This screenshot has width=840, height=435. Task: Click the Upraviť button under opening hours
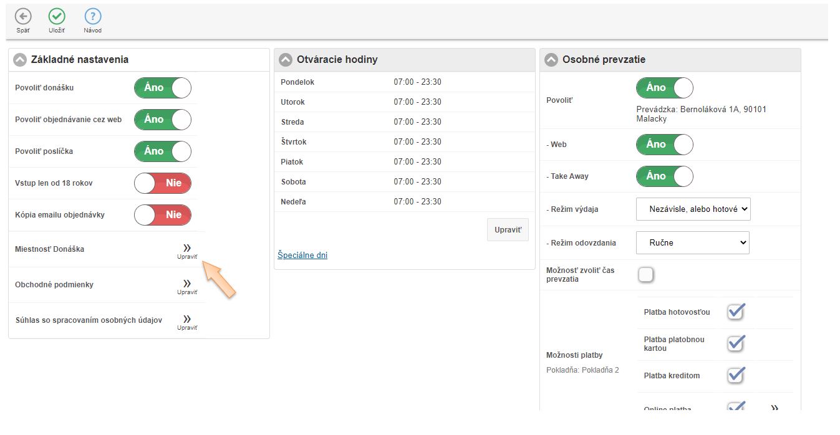click(x=508, y=229)
